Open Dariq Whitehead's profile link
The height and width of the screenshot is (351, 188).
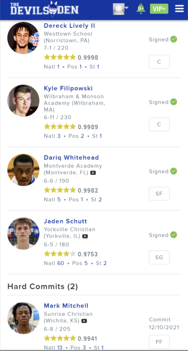click(72, 158)
